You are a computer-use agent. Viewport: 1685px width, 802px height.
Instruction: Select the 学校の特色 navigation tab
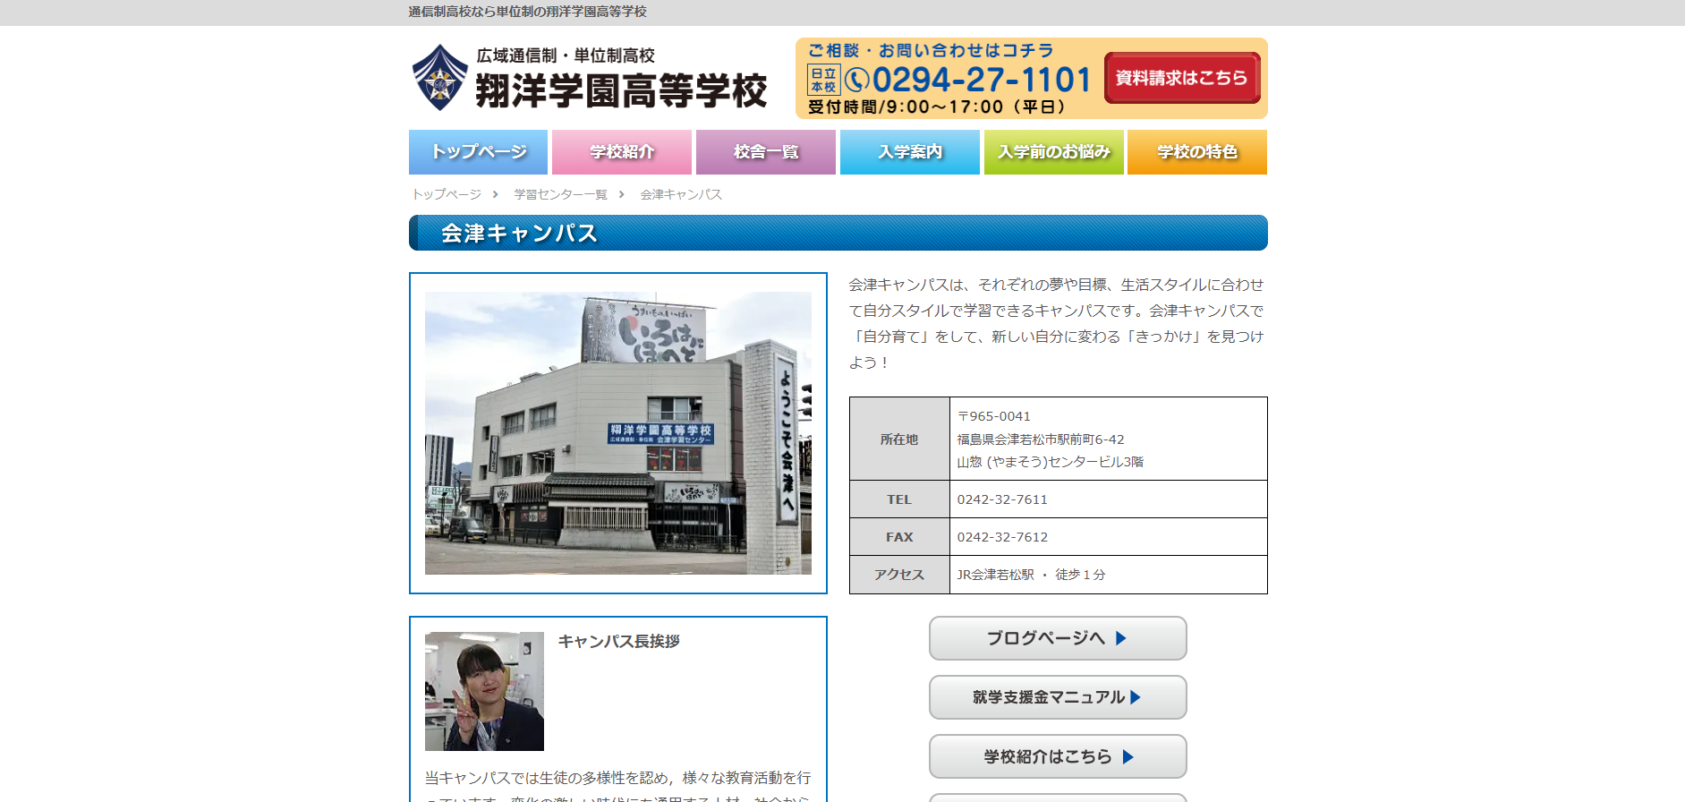coord(1196,152)
